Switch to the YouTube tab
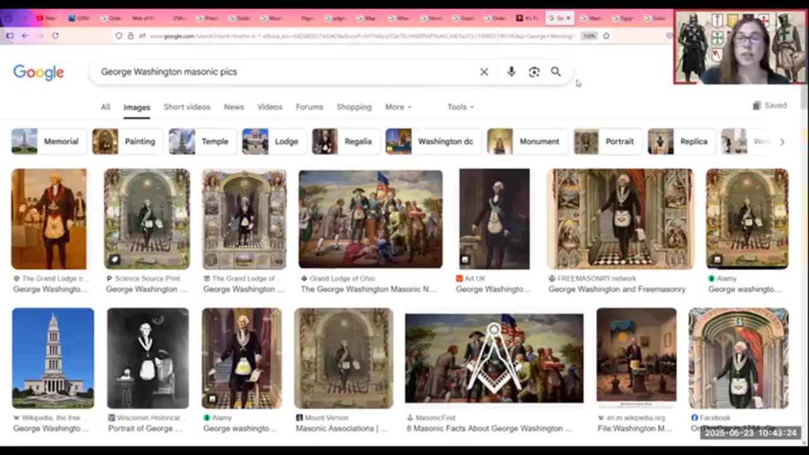The width and height of the screenshot is (809, 455). click(x=49, y=18)
